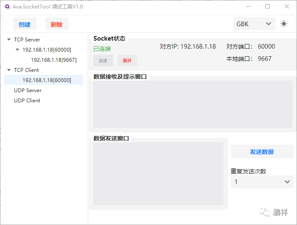Screen dimensions: 297x225
Task: Select the TCP Server tree item
Action: coord(27,40)
